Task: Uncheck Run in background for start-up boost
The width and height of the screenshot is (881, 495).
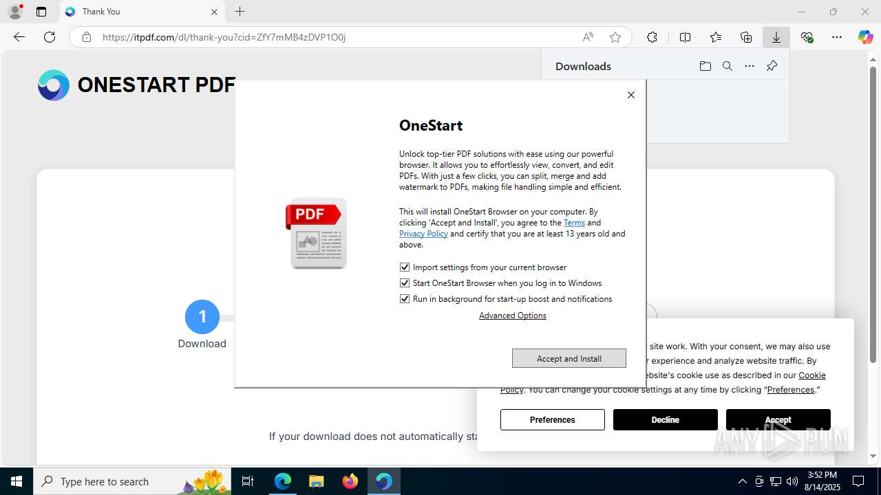Action: click(x=405, y=299)
